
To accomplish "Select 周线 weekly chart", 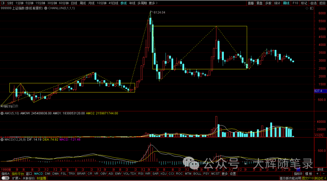I will [83, 3].
